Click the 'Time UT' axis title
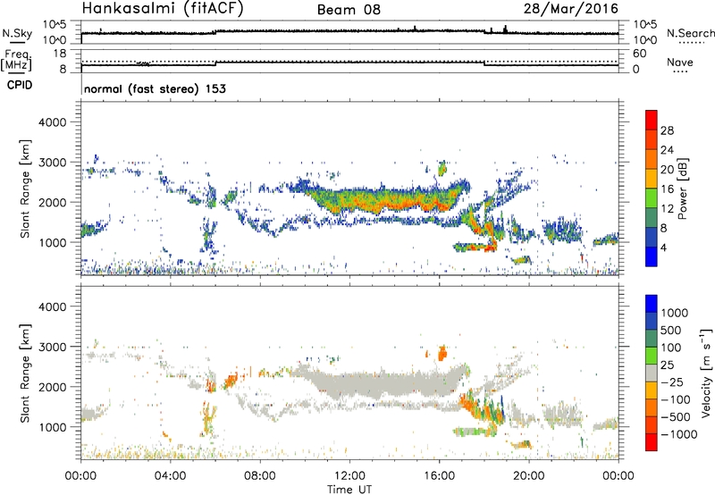Image resolution: width=715 pixels, height=495 pixels. coord(349,490)
